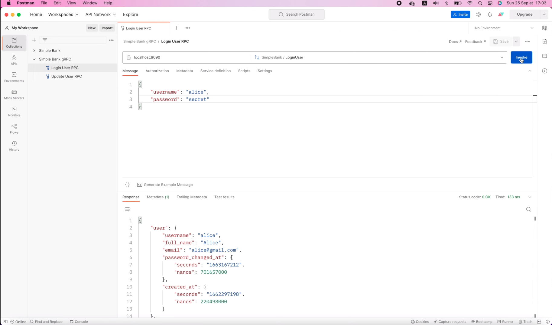Open the request three-dot options menu
This screenshot has height=325, width=552.
tap(528, 42)
